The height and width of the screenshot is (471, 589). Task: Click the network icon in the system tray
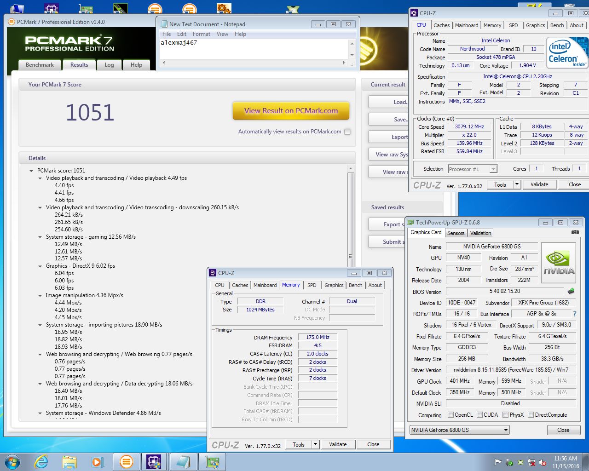point(531,462)
